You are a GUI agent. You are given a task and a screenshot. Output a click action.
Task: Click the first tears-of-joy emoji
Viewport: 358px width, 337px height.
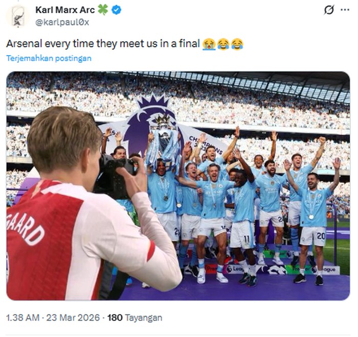click(x=223, y=44)
